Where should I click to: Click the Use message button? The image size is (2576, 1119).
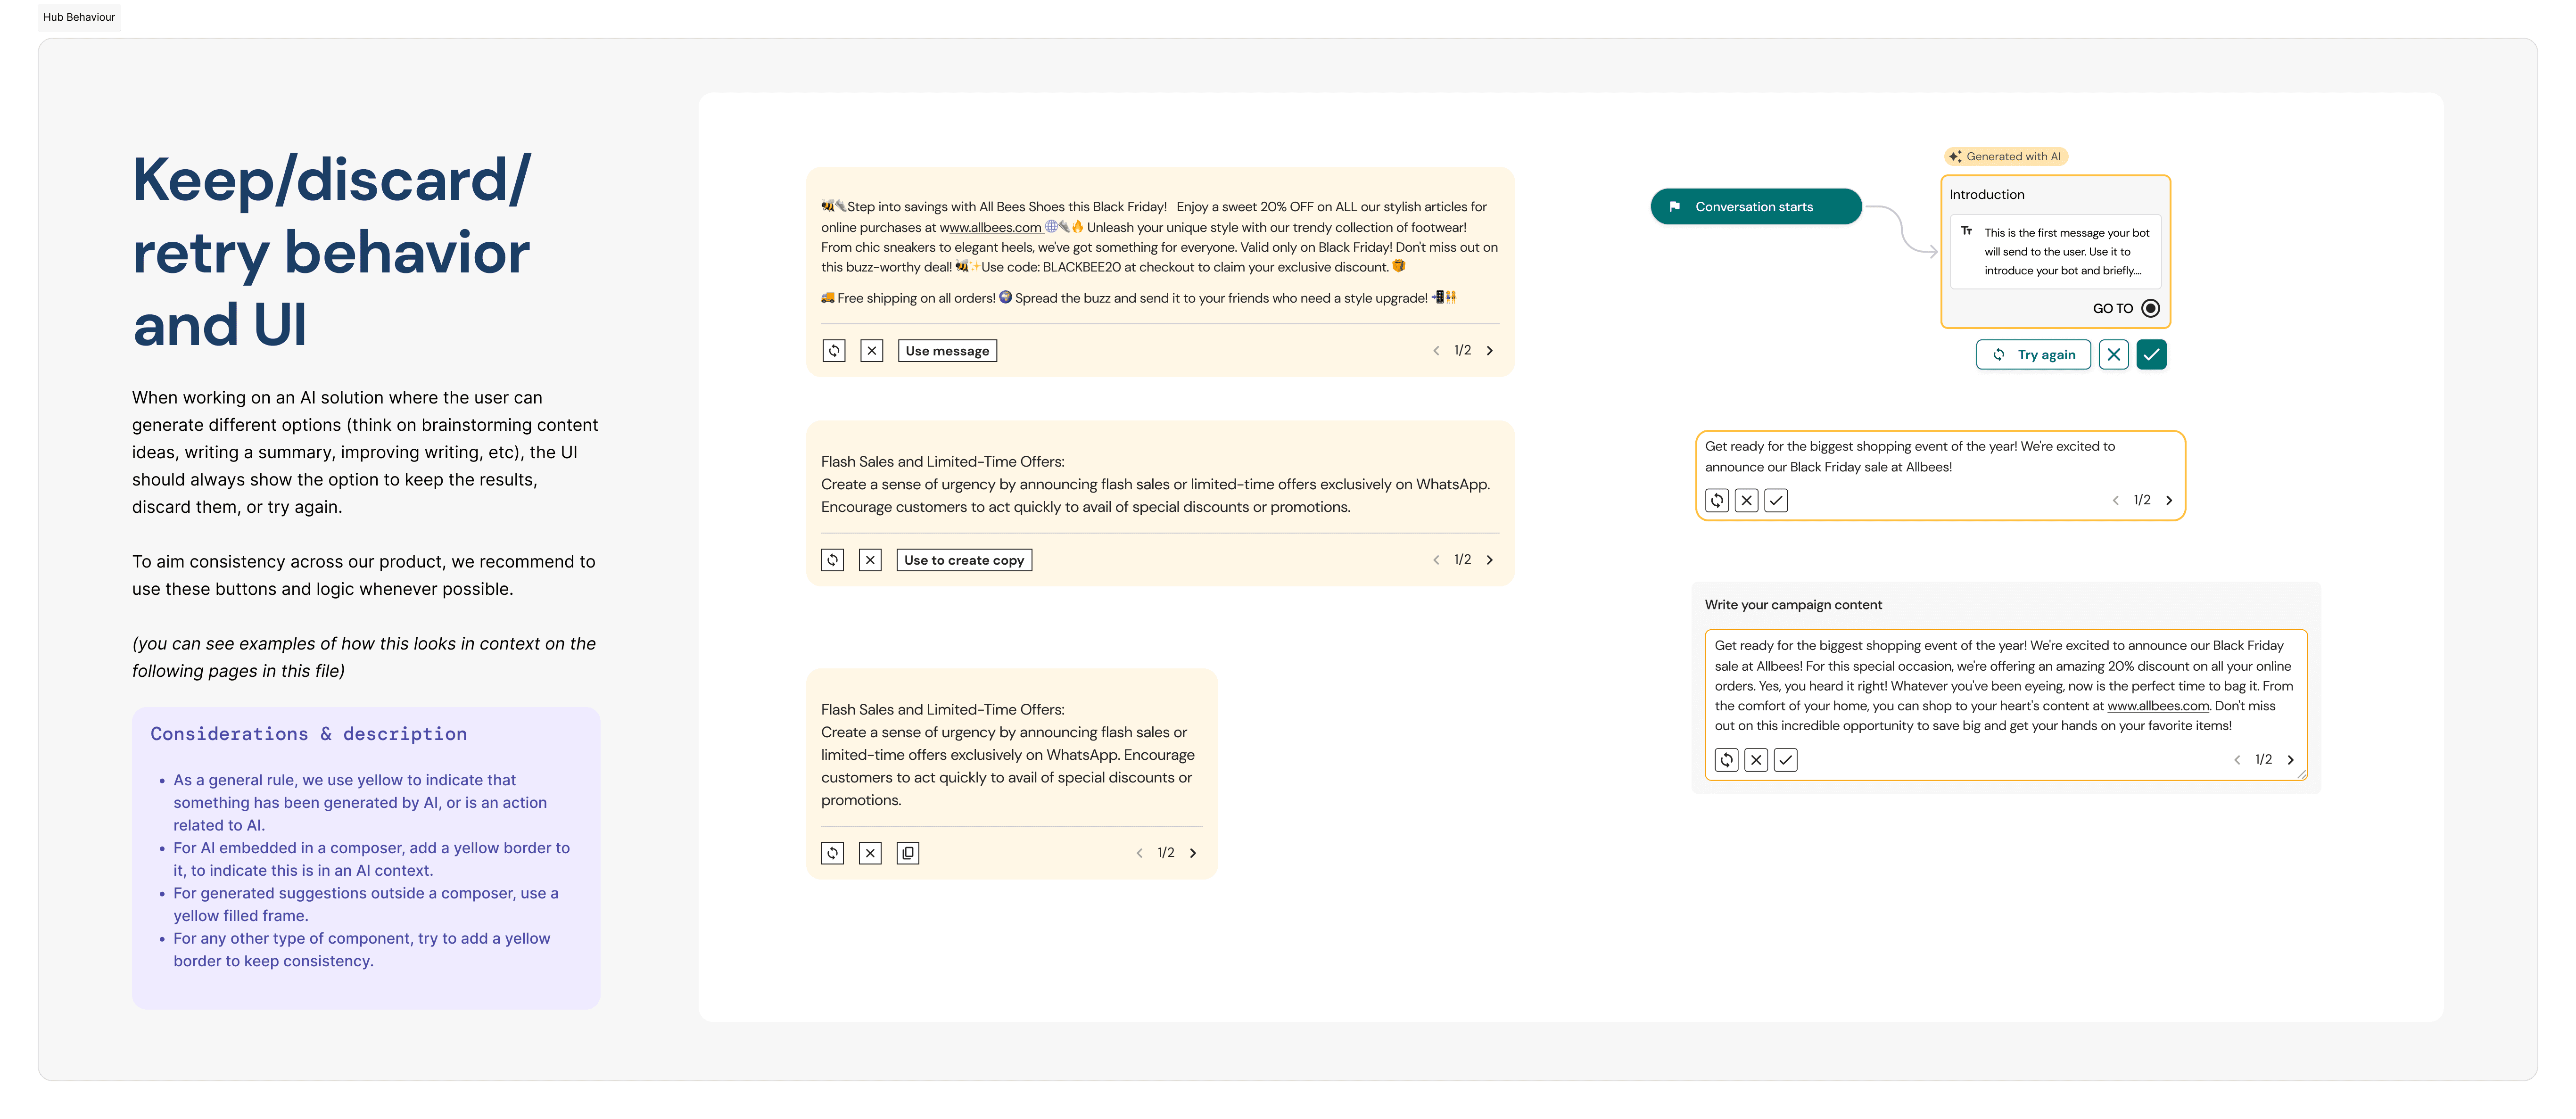pos(947,351)
